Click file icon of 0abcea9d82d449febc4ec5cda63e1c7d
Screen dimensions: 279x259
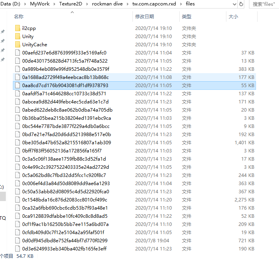click(x=18, y=101)
